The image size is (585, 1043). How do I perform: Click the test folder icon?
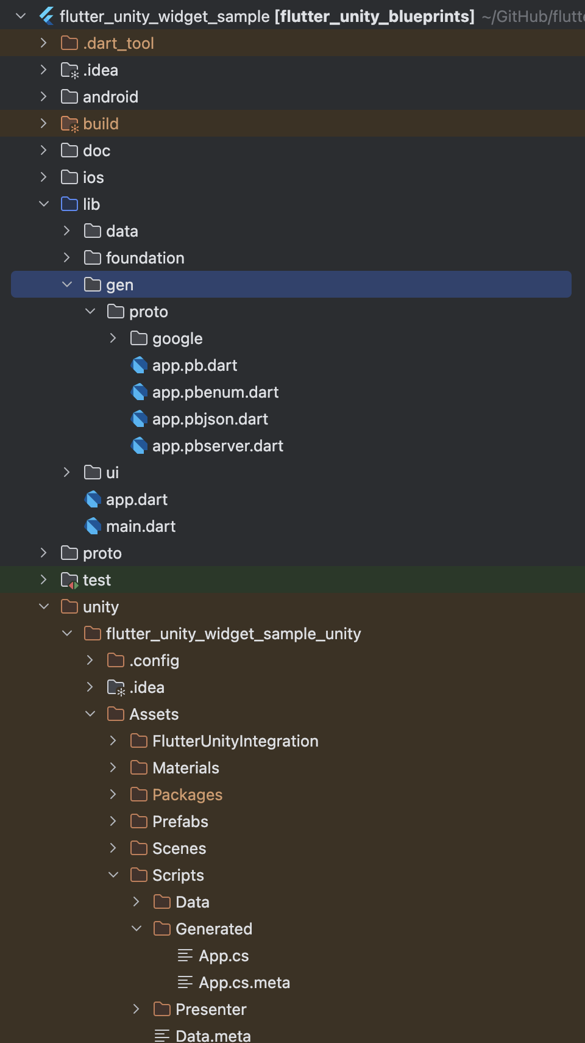[70, 580]
